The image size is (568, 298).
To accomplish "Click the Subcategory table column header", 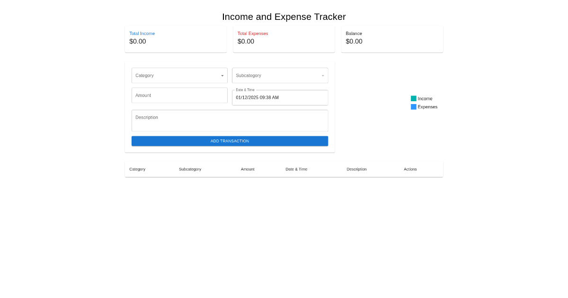I will click(190, 169).
